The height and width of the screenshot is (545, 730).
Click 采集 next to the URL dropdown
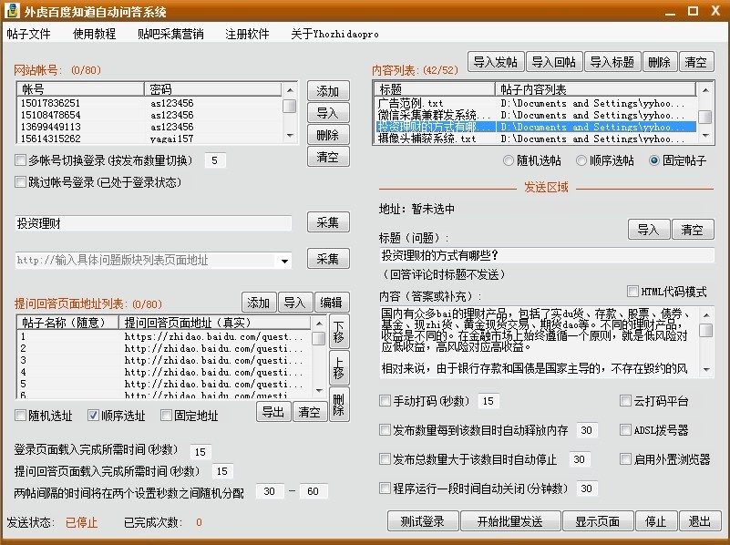tap(328, 259)
